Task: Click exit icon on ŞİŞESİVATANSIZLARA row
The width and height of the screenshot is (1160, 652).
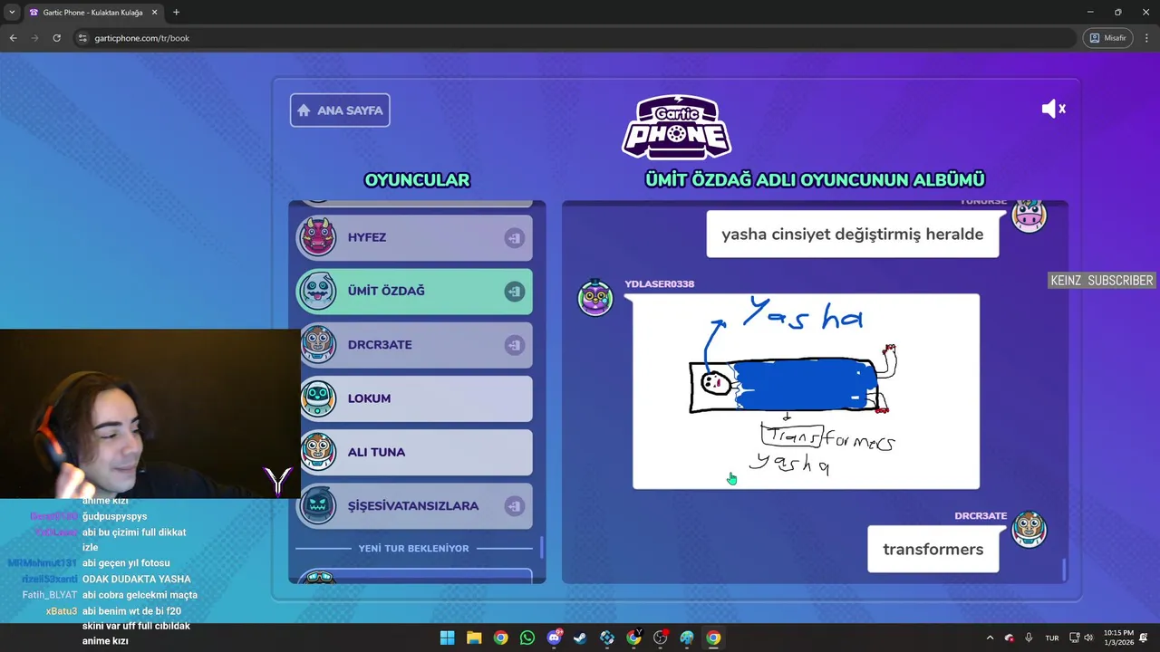Action: click(514, 506)
